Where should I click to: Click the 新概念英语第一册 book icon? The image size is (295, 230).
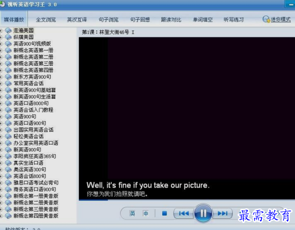[8, 50]
